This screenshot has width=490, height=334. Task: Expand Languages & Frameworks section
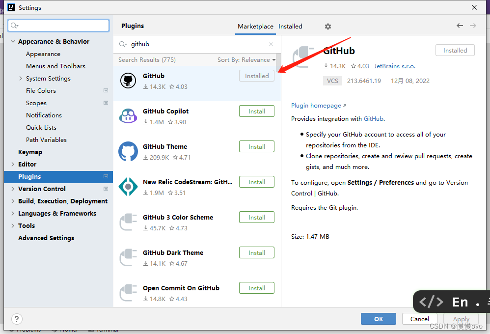click(x=13, y=213)
